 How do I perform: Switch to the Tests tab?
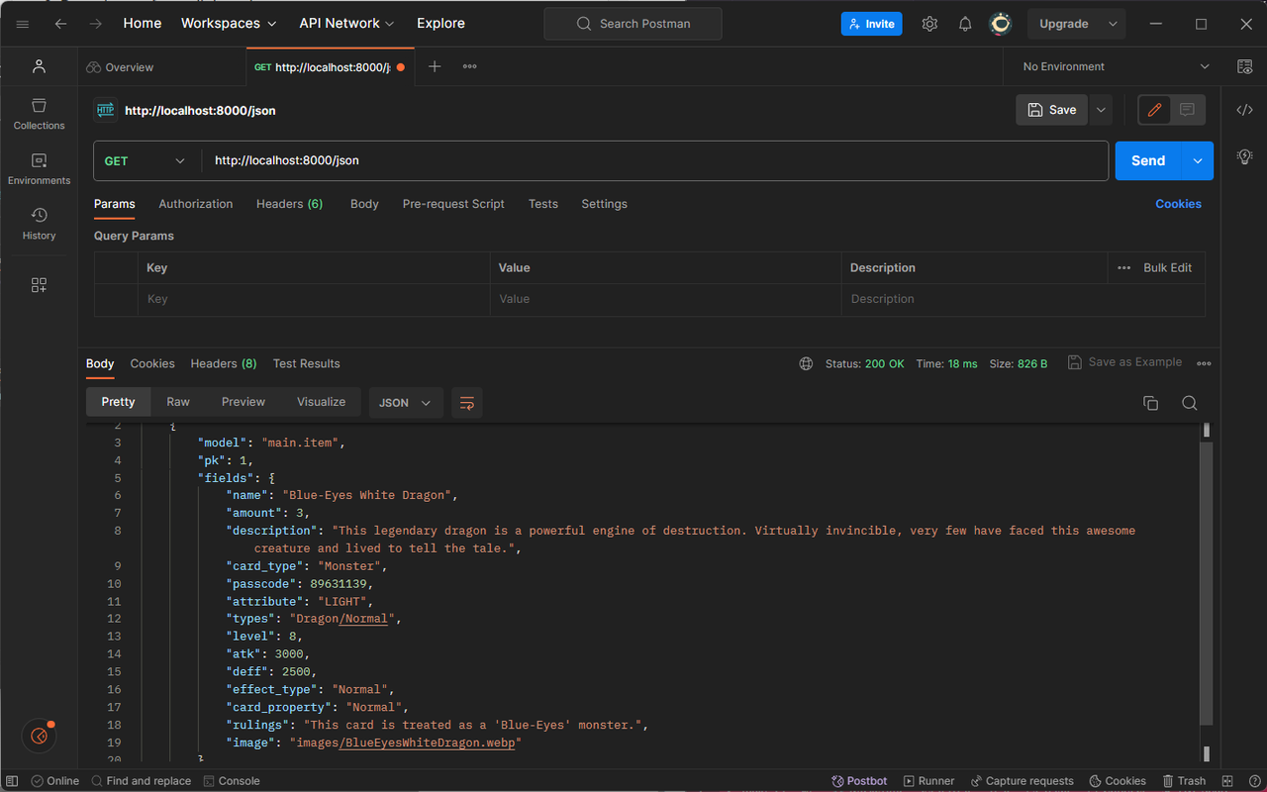[x=543, y=204]
